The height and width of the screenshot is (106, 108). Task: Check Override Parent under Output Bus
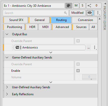(x=78, y=41)
